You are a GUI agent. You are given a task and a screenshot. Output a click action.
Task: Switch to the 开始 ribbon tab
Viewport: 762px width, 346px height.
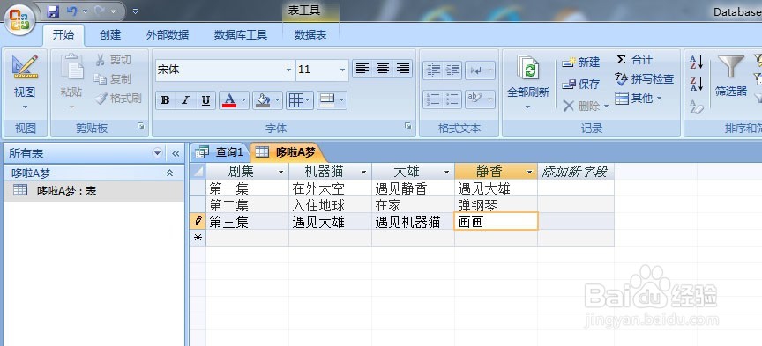(63, 35)
